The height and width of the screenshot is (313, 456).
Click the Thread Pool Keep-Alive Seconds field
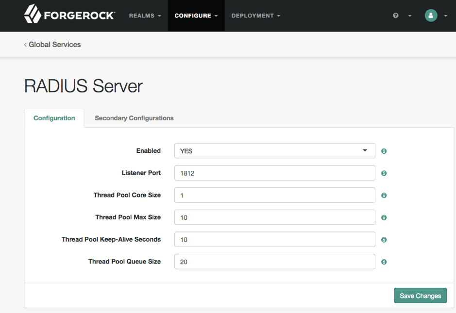[x=274, y=239]
